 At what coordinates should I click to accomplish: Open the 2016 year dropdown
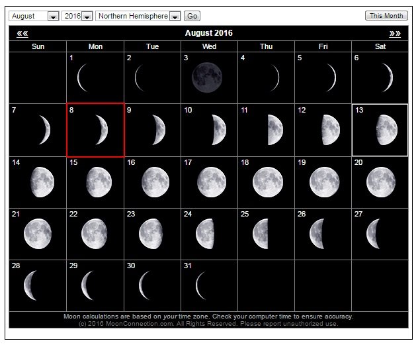click(x=77, y=16)
